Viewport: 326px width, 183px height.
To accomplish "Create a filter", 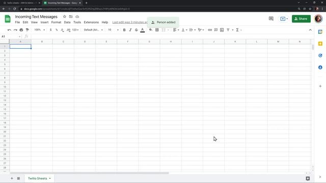I will coord(228,30).
